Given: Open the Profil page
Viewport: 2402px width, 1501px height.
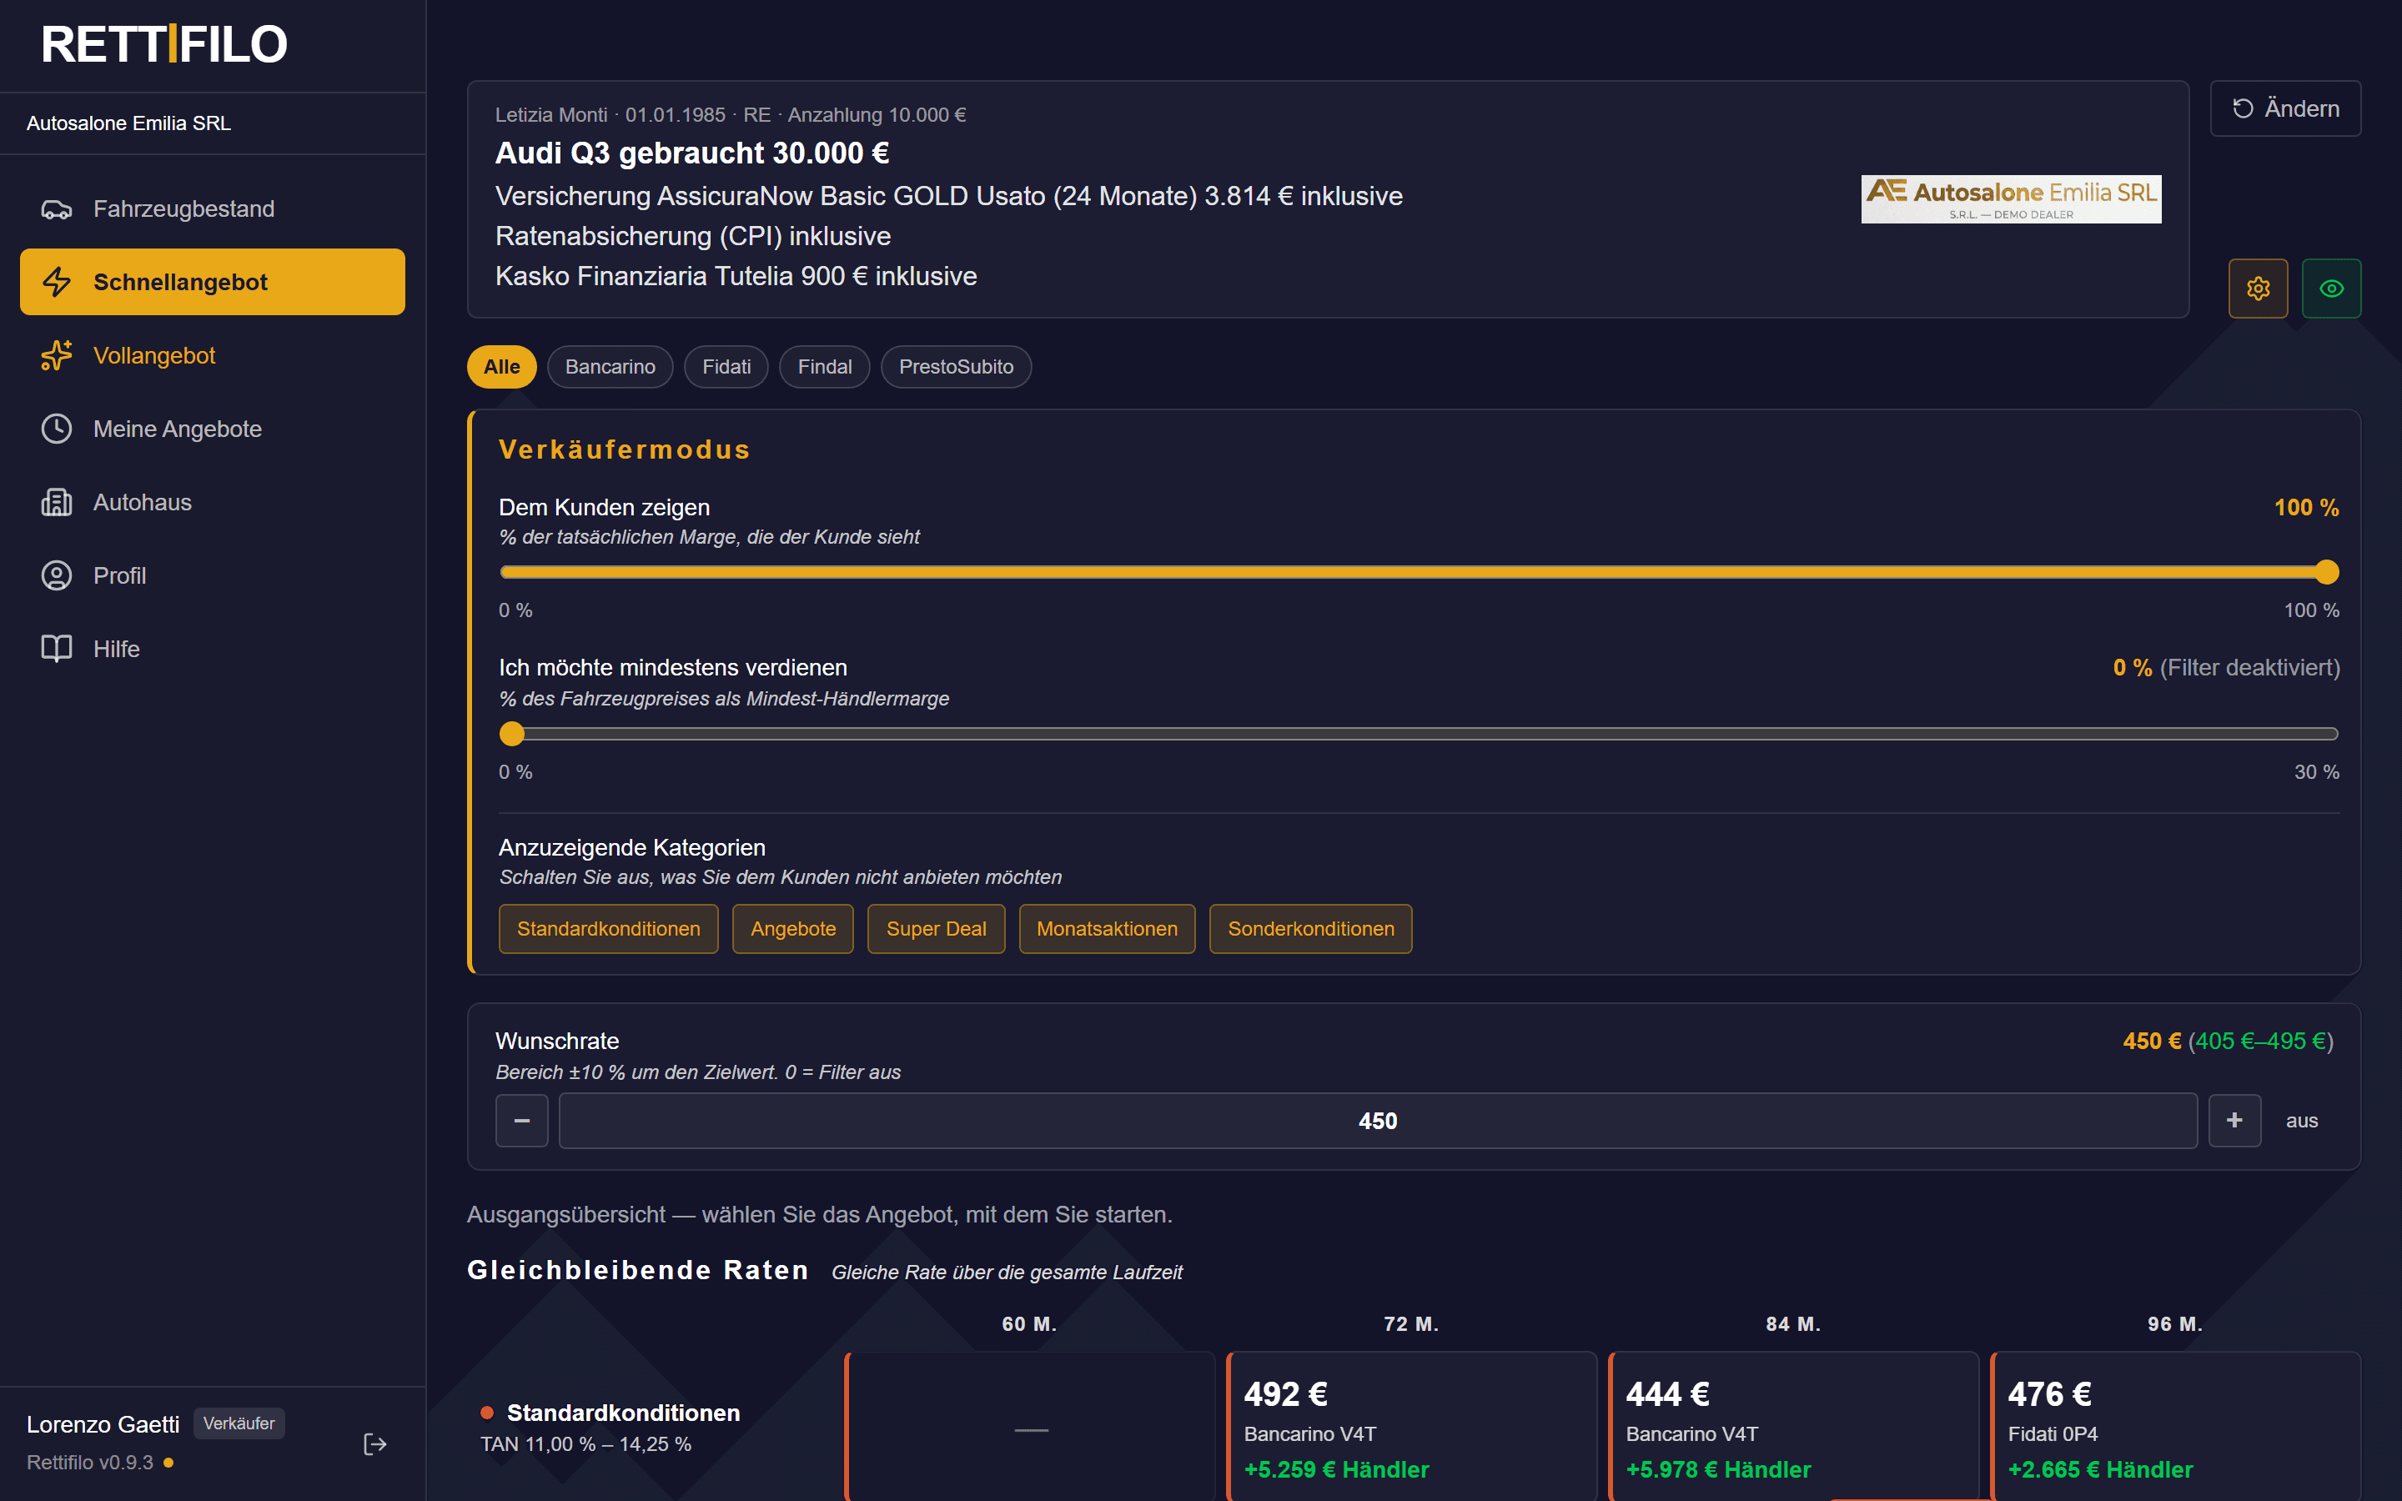Looking at the screenshot, I should tap(213, 575).
